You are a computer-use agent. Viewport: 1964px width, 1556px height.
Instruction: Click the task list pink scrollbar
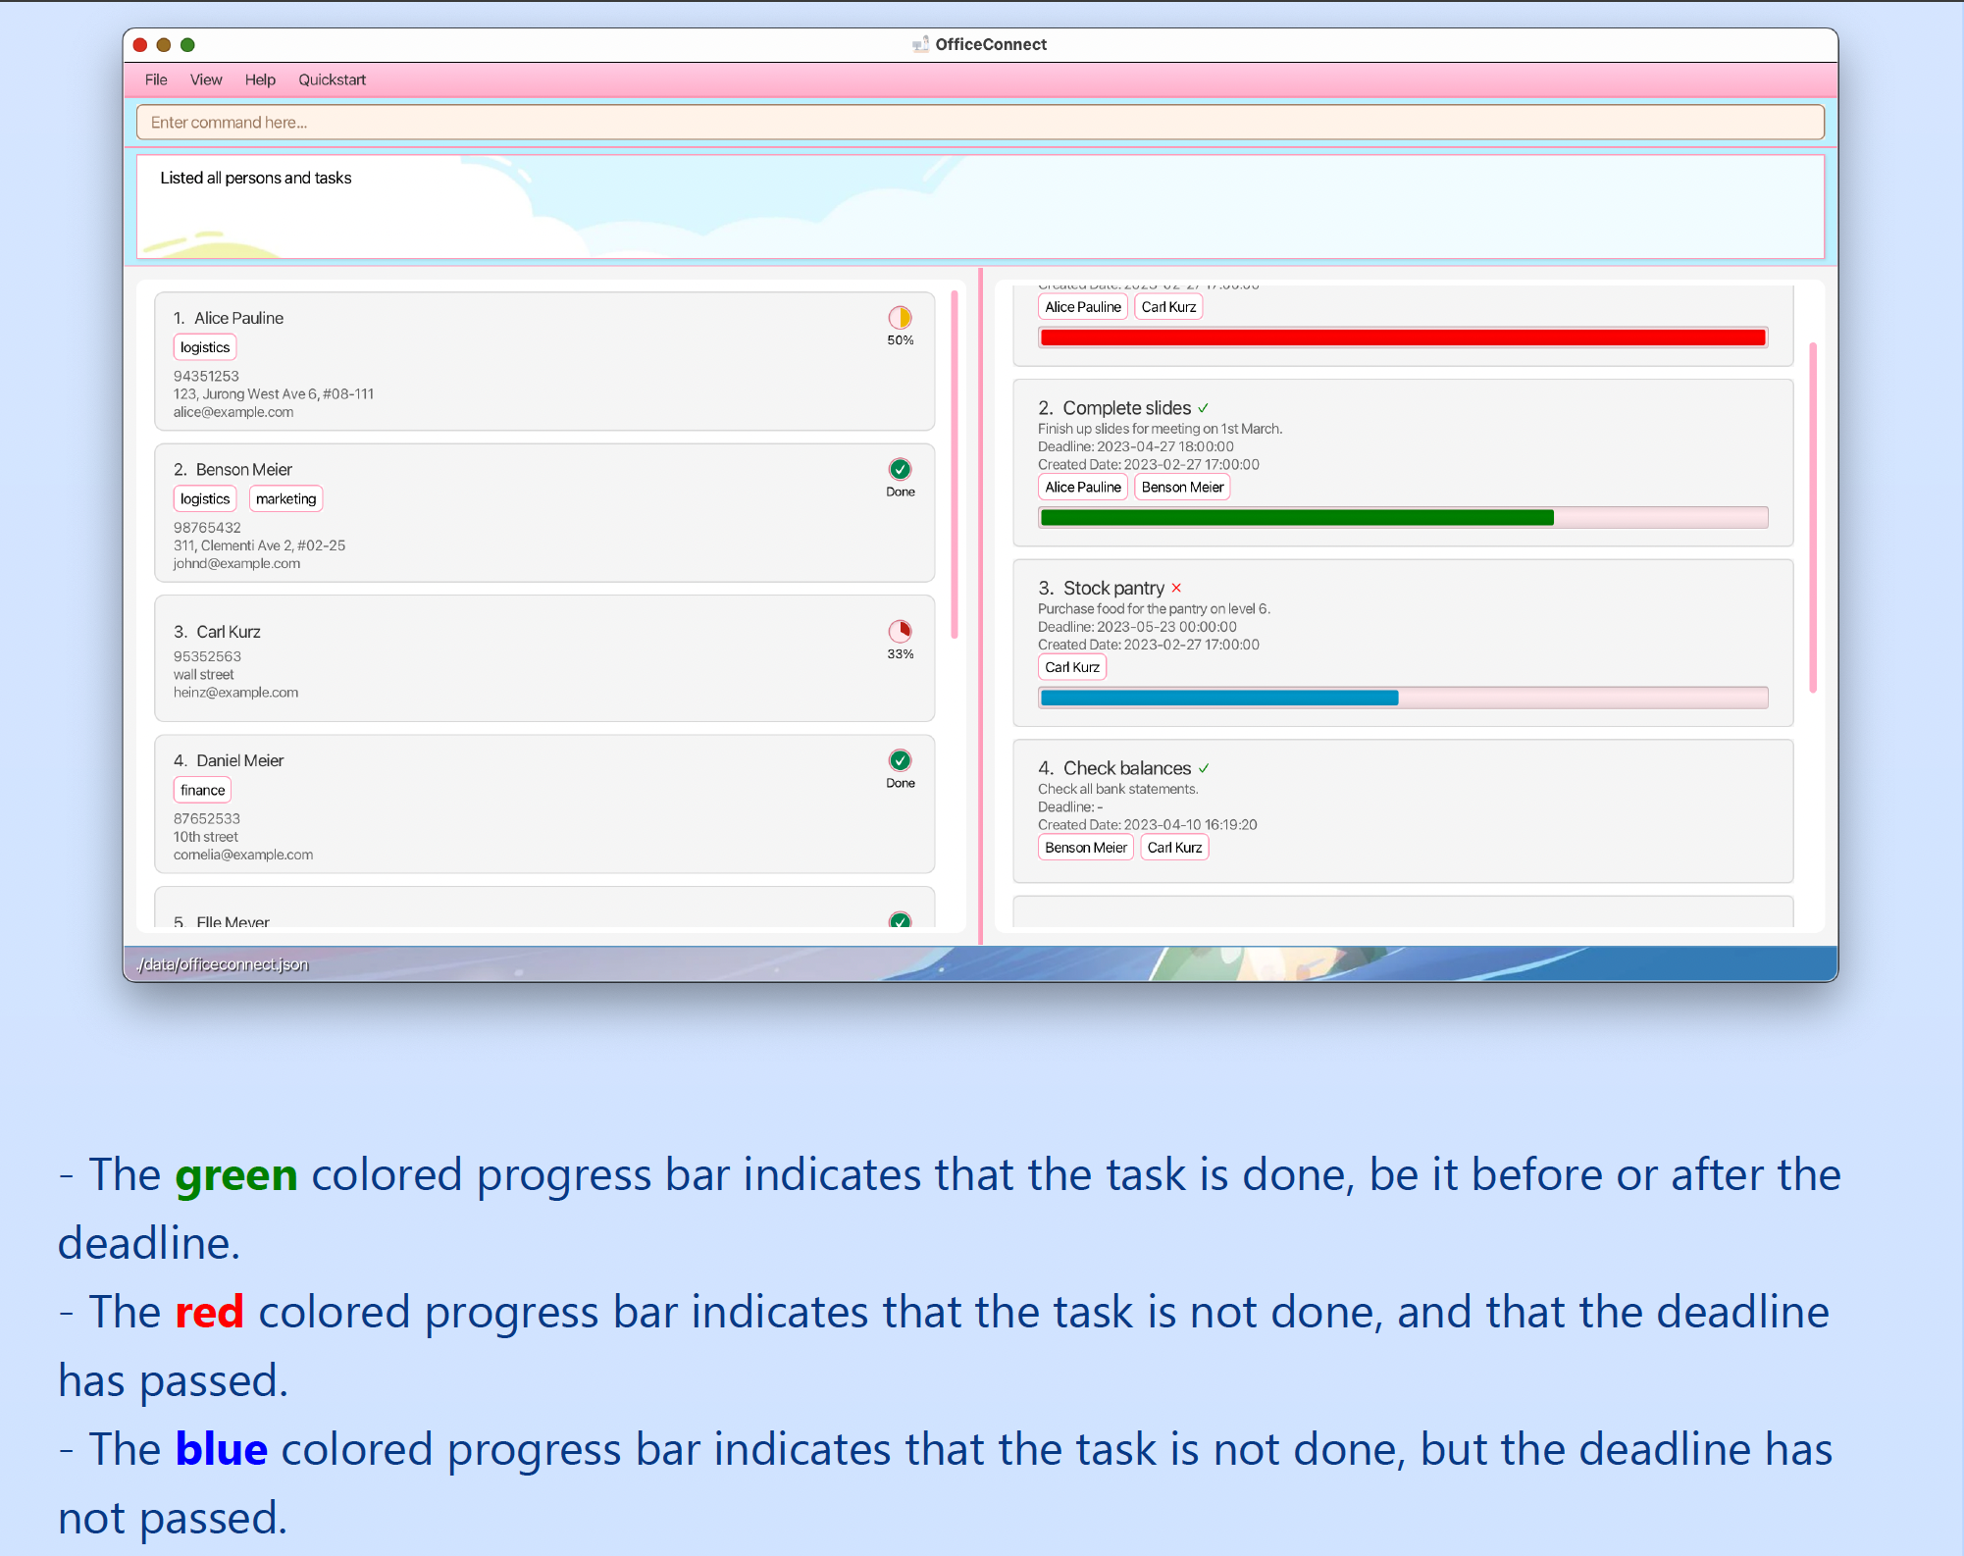[1812, 517]
